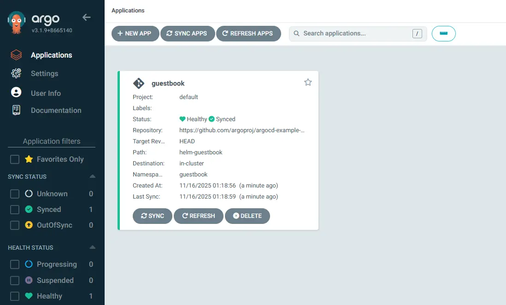This screenshot has width=506, height=305.
Task: Collapse the SYNC STATUS filter section
Action: (92, 176)
